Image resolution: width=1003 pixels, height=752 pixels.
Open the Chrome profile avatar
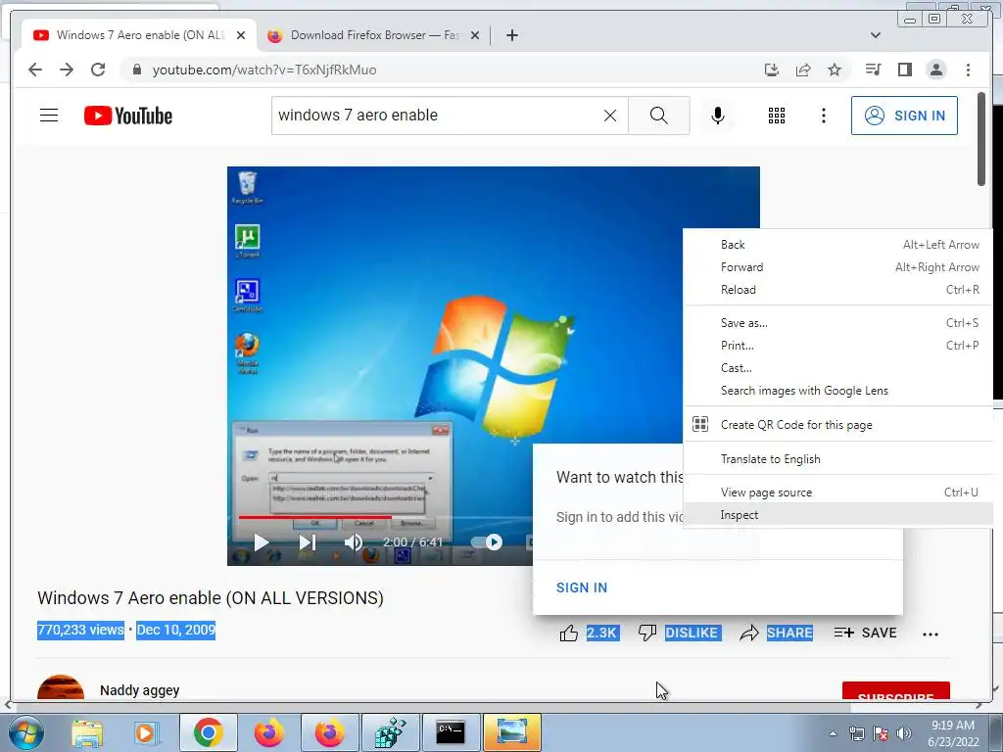pos(935,70)
